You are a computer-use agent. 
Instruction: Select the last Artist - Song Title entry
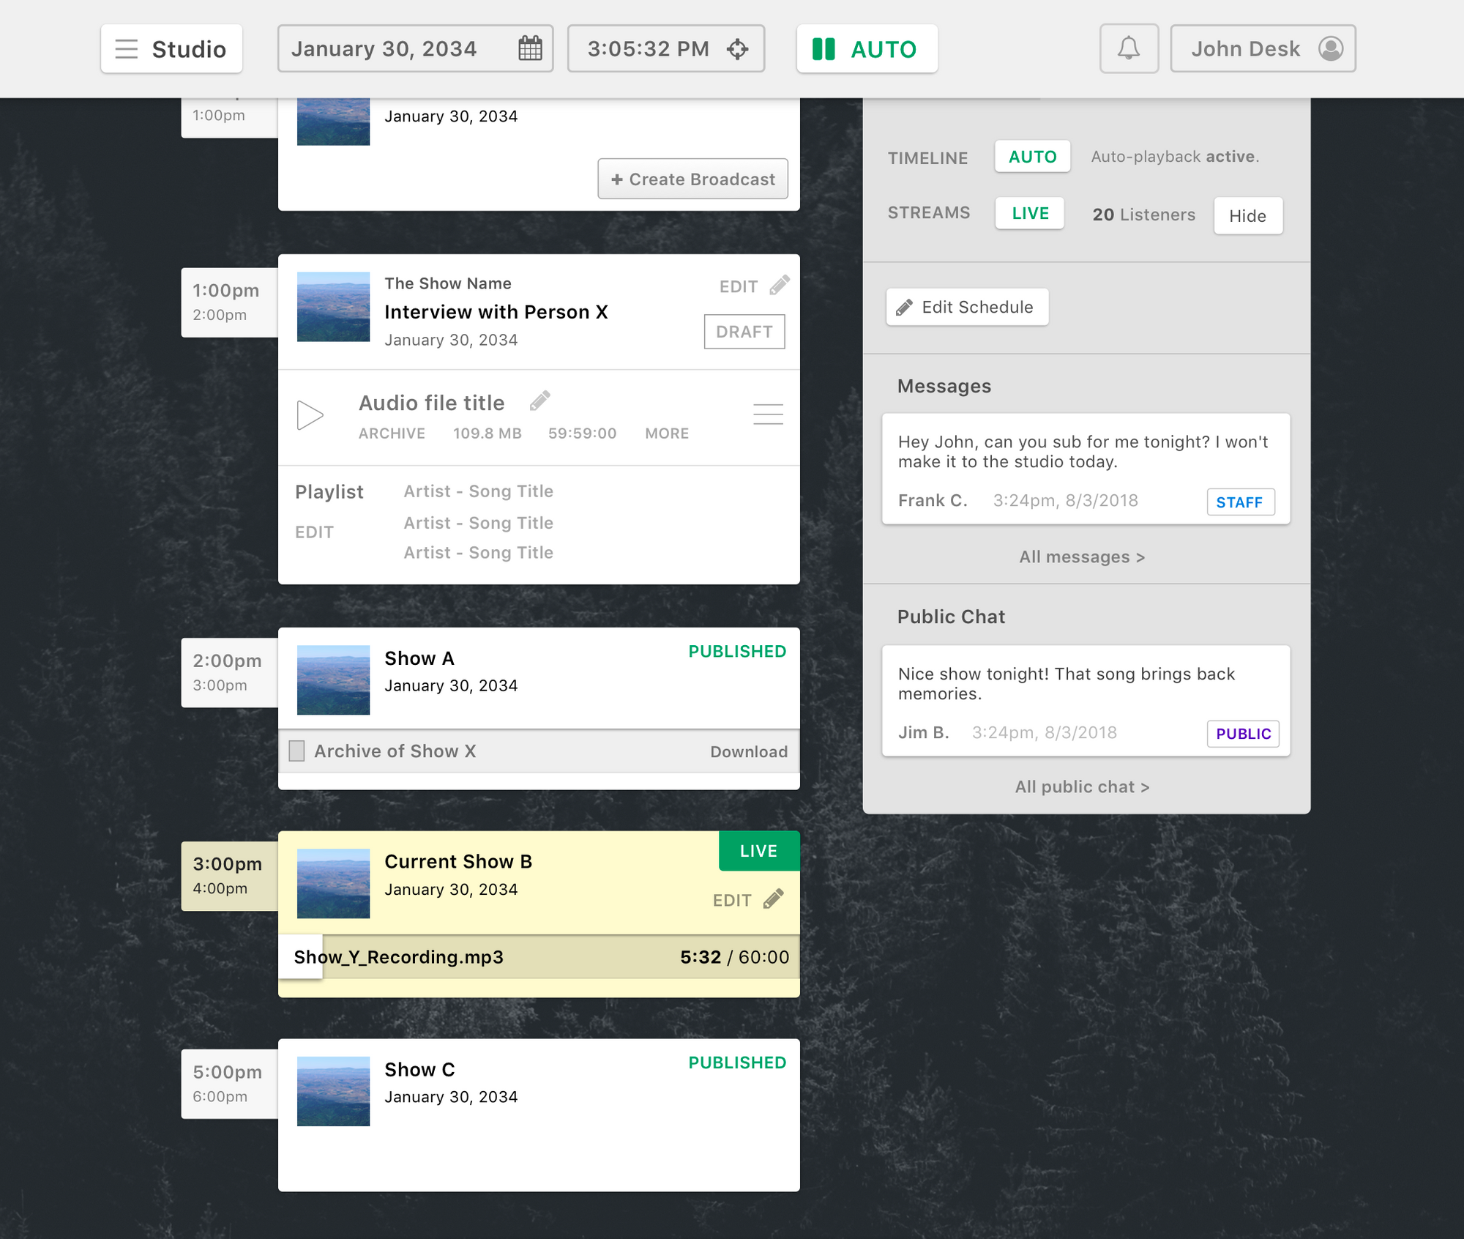pos(479,553)
